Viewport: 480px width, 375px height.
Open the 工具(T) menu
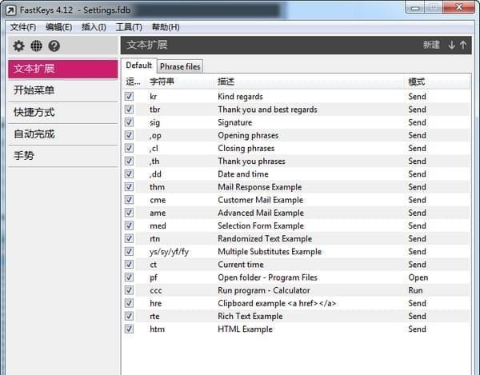[129, 27]
